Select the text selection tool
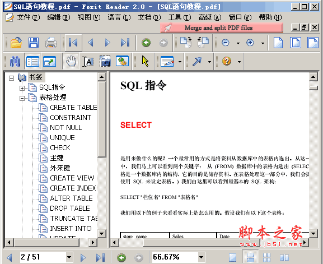The height and width of the screenshot is (264, 323). (88, 61)
